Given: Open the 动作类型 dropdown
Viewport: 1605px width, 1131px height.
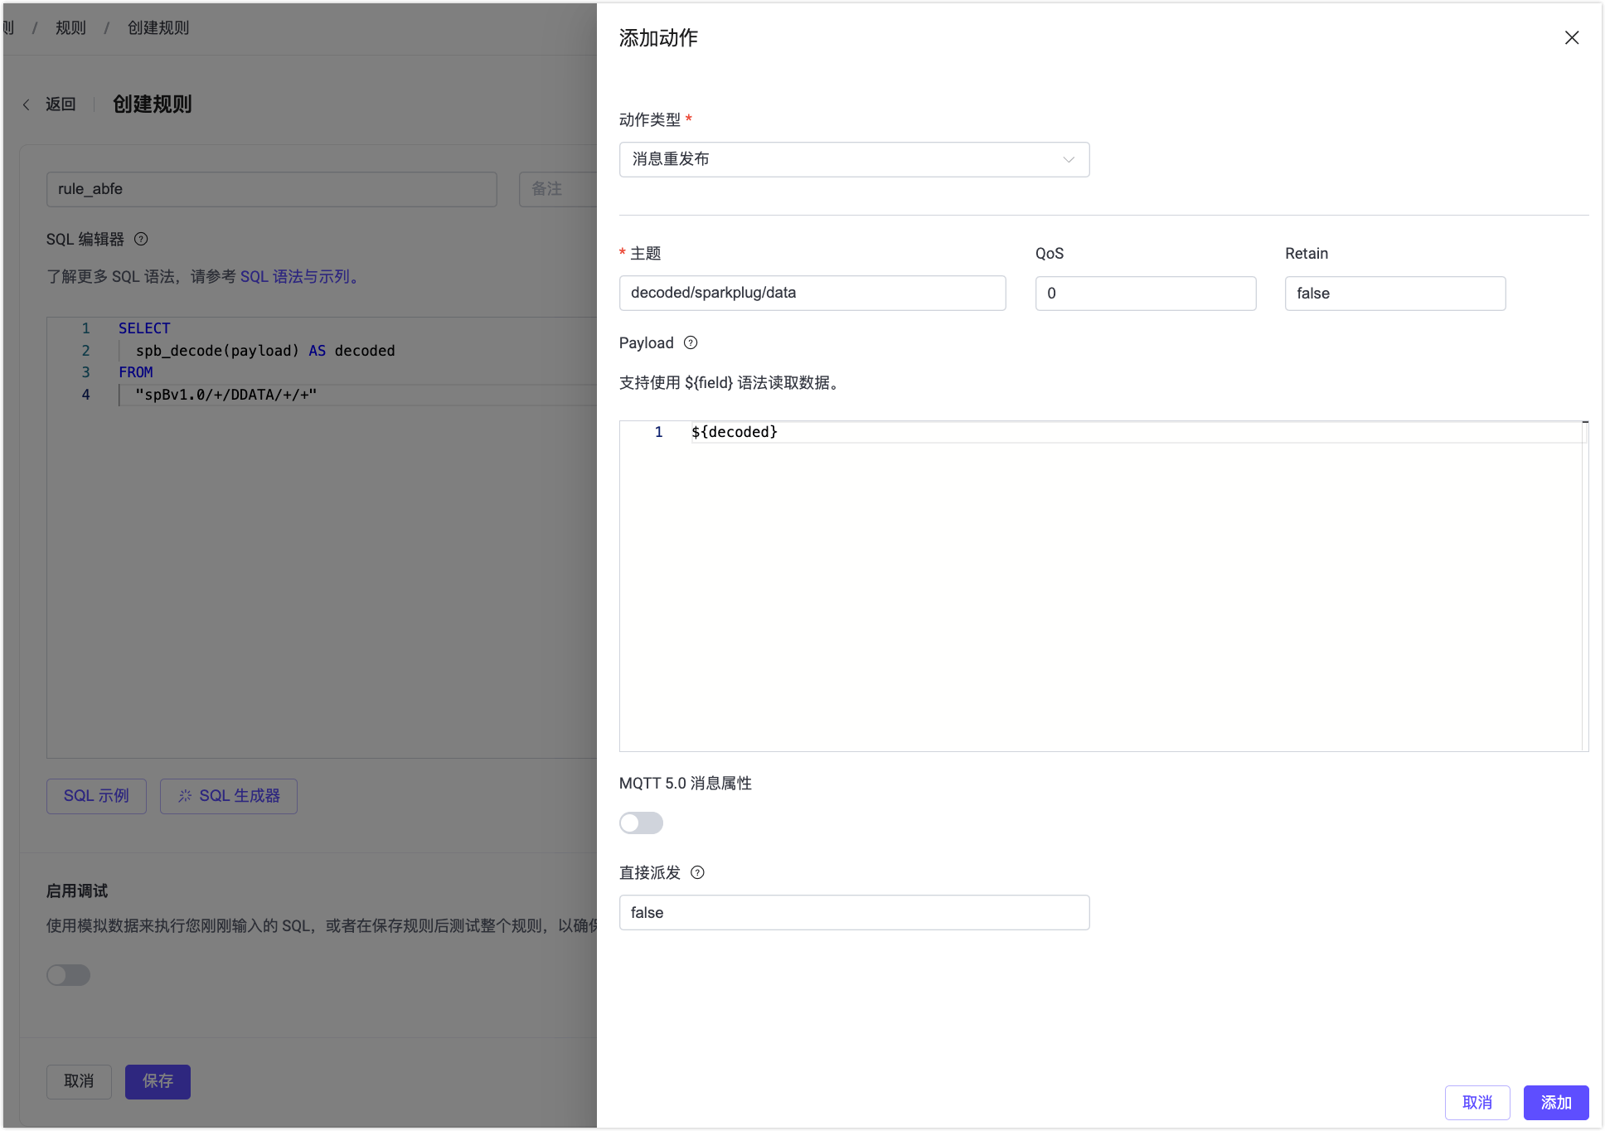Looking at the screenshot, I should pyautogui.click(x=854, y=159).
